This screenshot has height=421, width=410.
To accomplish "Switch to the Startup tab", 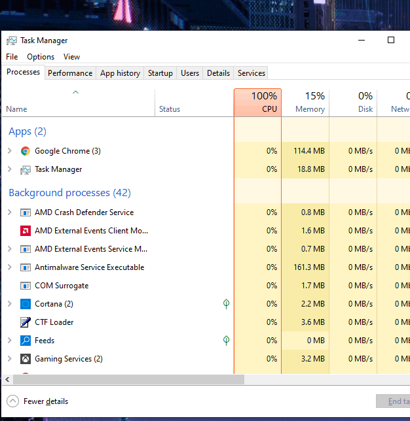I will tap(160, 73).
